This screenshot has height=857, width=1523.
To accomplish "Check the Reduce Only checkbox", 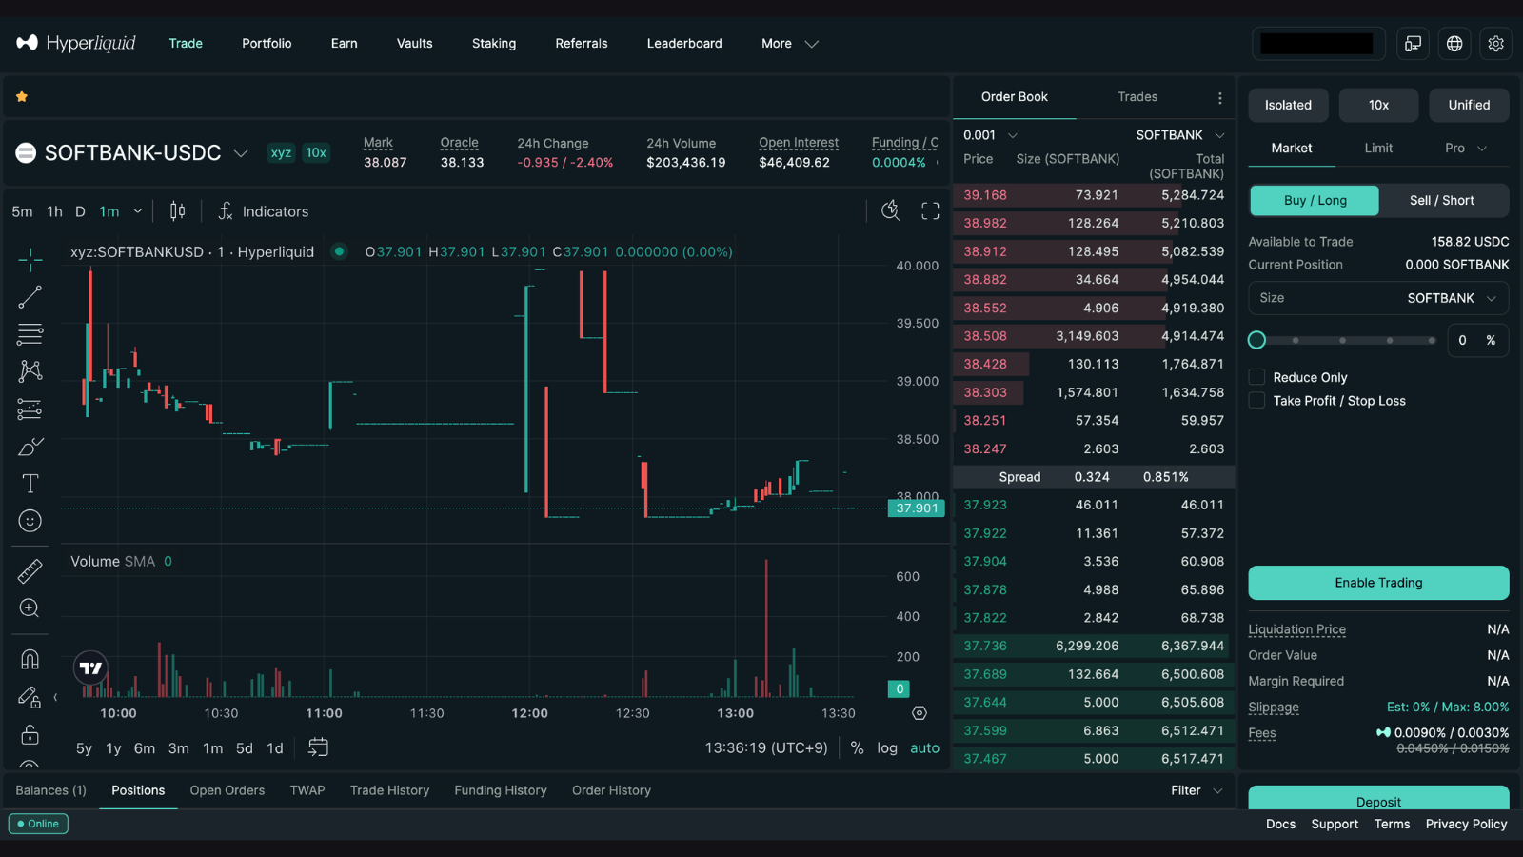I will tap(1256, 377).
